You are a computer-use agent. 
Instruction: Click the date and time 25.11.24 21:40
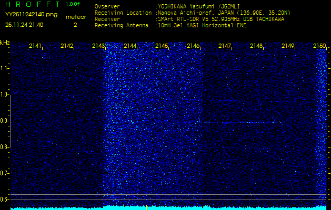coord(24,25)
